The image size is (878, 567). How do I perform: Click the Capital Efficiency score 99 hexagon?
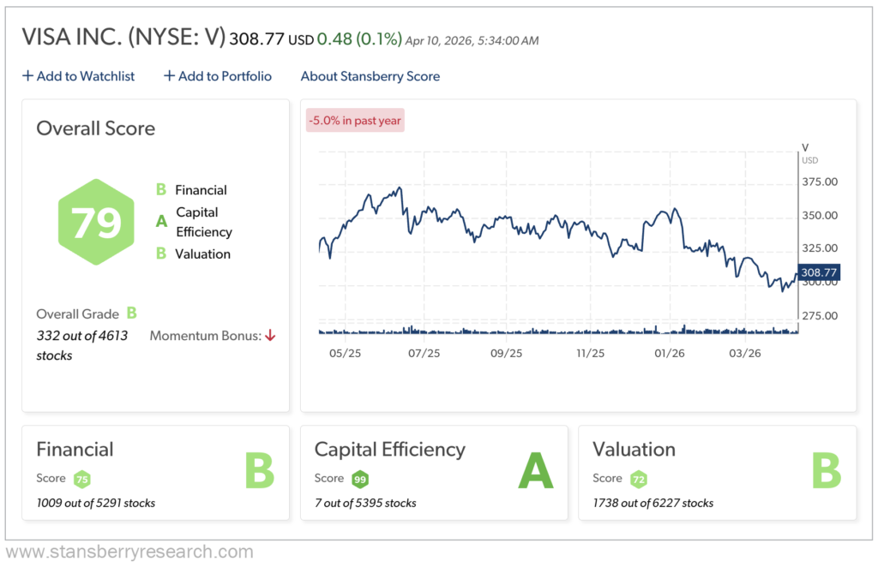click(x=359, y=479)
